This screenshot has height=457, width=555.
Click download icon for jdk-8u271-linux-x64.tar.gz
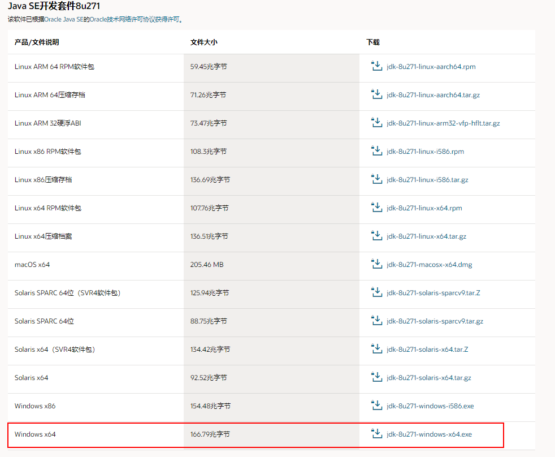tap(376, 236)
